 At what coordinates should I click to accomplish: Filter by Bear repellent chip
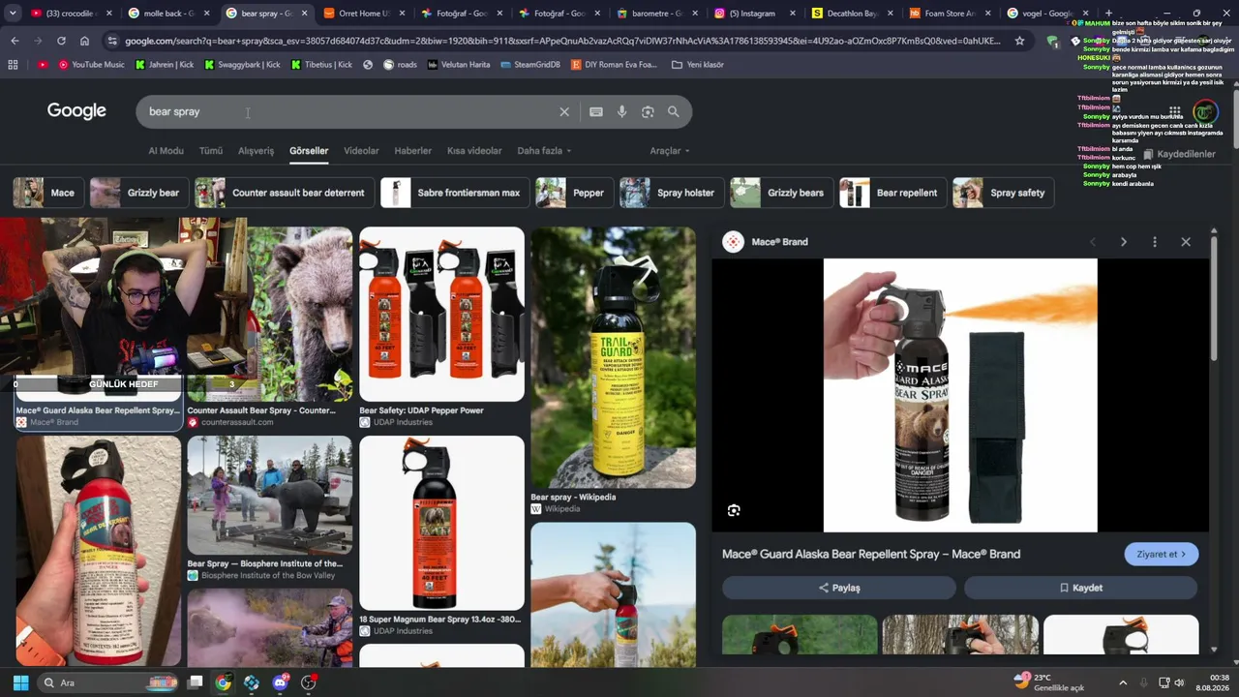892,193
